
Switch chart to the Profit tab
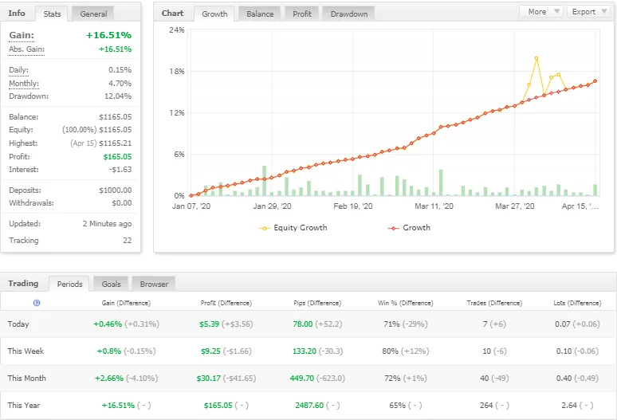coord(302,14)
